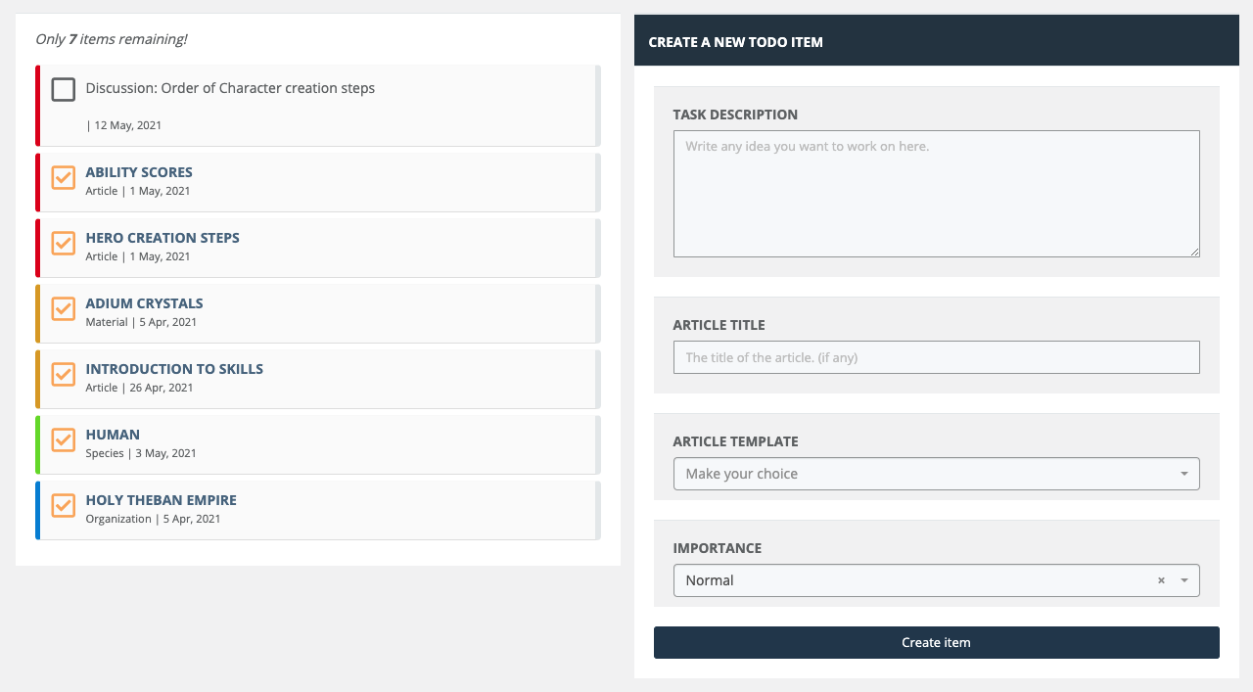Open the Adium Crystals material link
This screenshot has width=1253, height=692.
click(144, 303)
